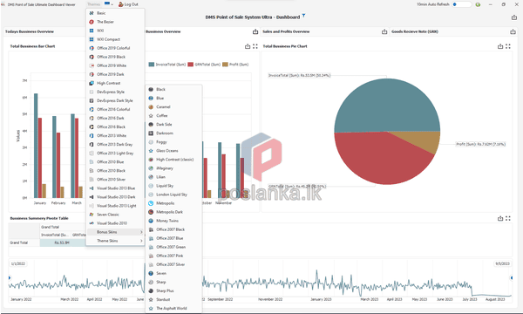Click export icon on Goods Receive Note tab

click(513, 31)
